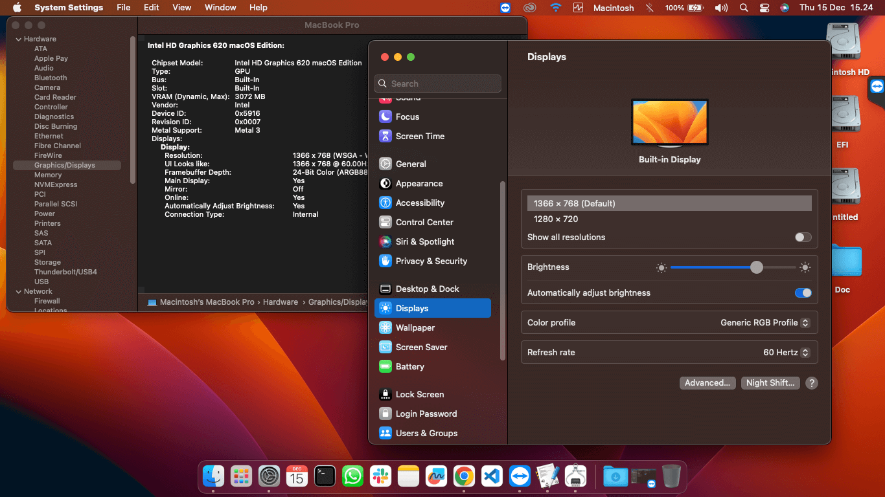Collapse the Network tree section
The width and height of the screenshot is (885, 497).
pos(17,291)
